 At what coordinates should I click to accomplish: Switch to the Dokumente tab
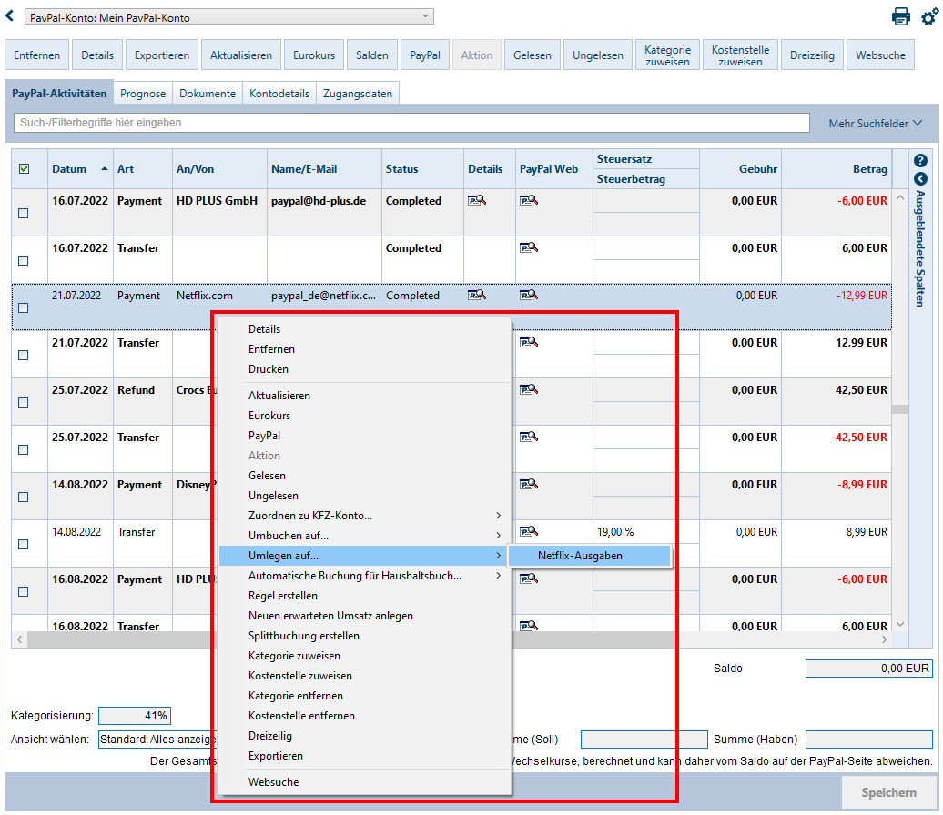208,93
